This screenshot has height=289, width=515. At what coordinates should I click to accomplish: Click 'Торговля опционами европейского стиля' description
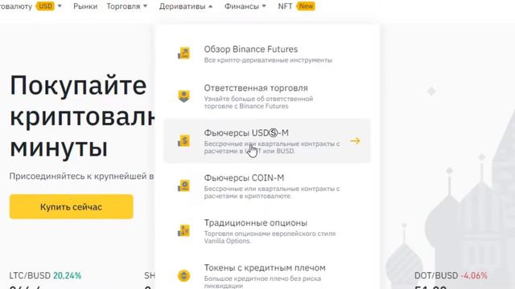(x=270, y=234)
